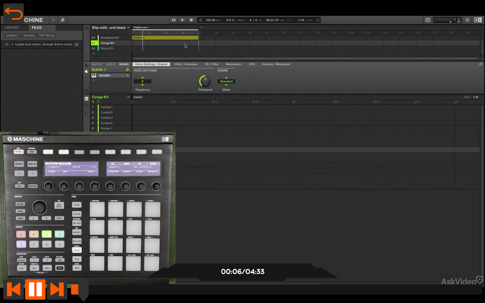Select the Breakbeat 02 group row

click(x=110, y=38)
